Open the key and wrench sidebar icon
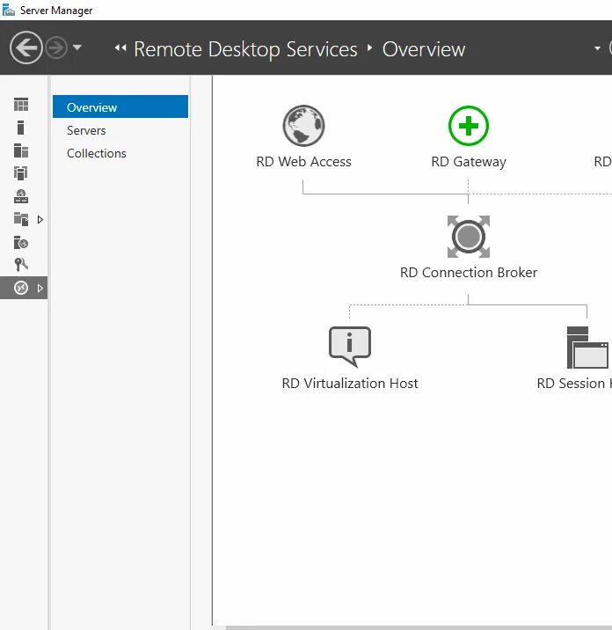This screenshot has width=612, height=630. (21, 265)
